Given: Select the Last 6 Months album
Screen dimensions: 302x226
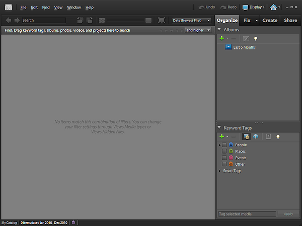Looking at the screenshot, I should point(244,47).
